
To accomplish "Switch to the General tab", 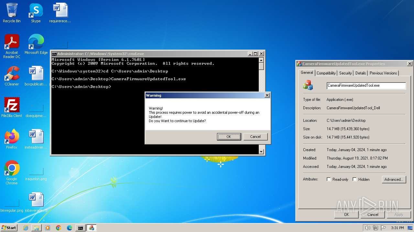I will [307, 72].
